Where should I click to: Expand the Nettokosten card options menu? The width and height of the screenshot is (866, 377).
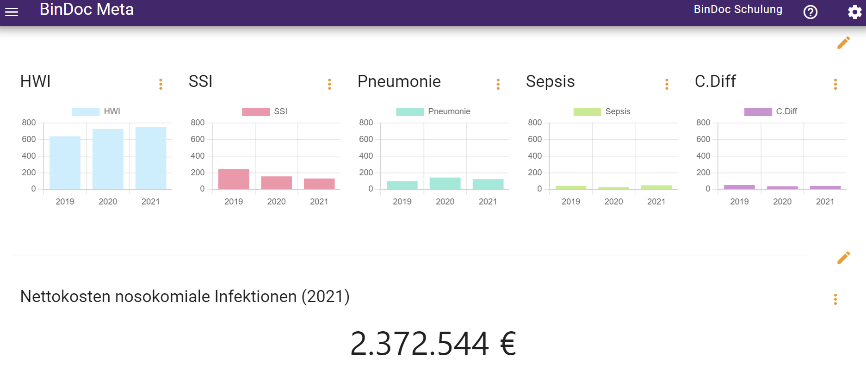tap(835, 299)
